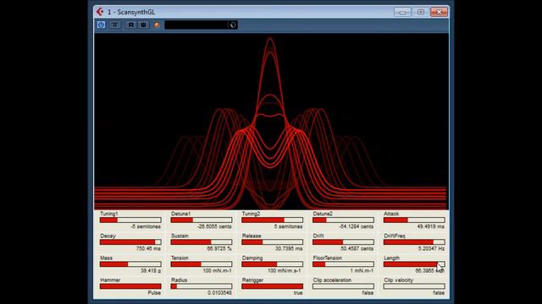
Task: Click 'false' value under Clip velocity
Action: click(x=439, y=293)
